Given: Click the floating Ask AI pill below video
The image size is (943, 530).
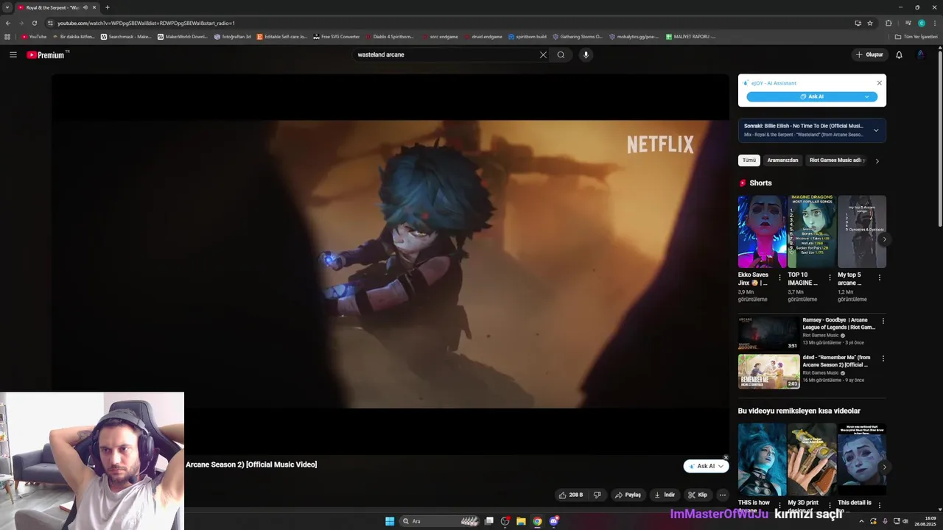Looking at the screenshot, I should click(706, 466).
